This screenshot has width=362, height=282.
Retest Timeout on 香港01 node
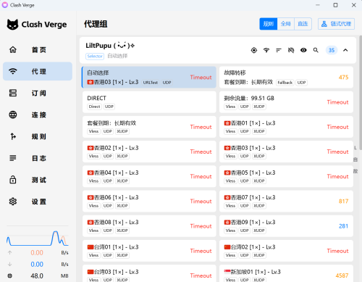[337, 127]
